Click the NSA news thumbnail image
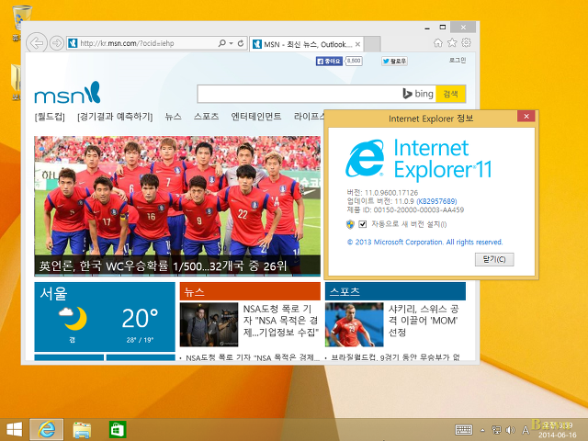 pyautogui.click(x=209, y=324)
